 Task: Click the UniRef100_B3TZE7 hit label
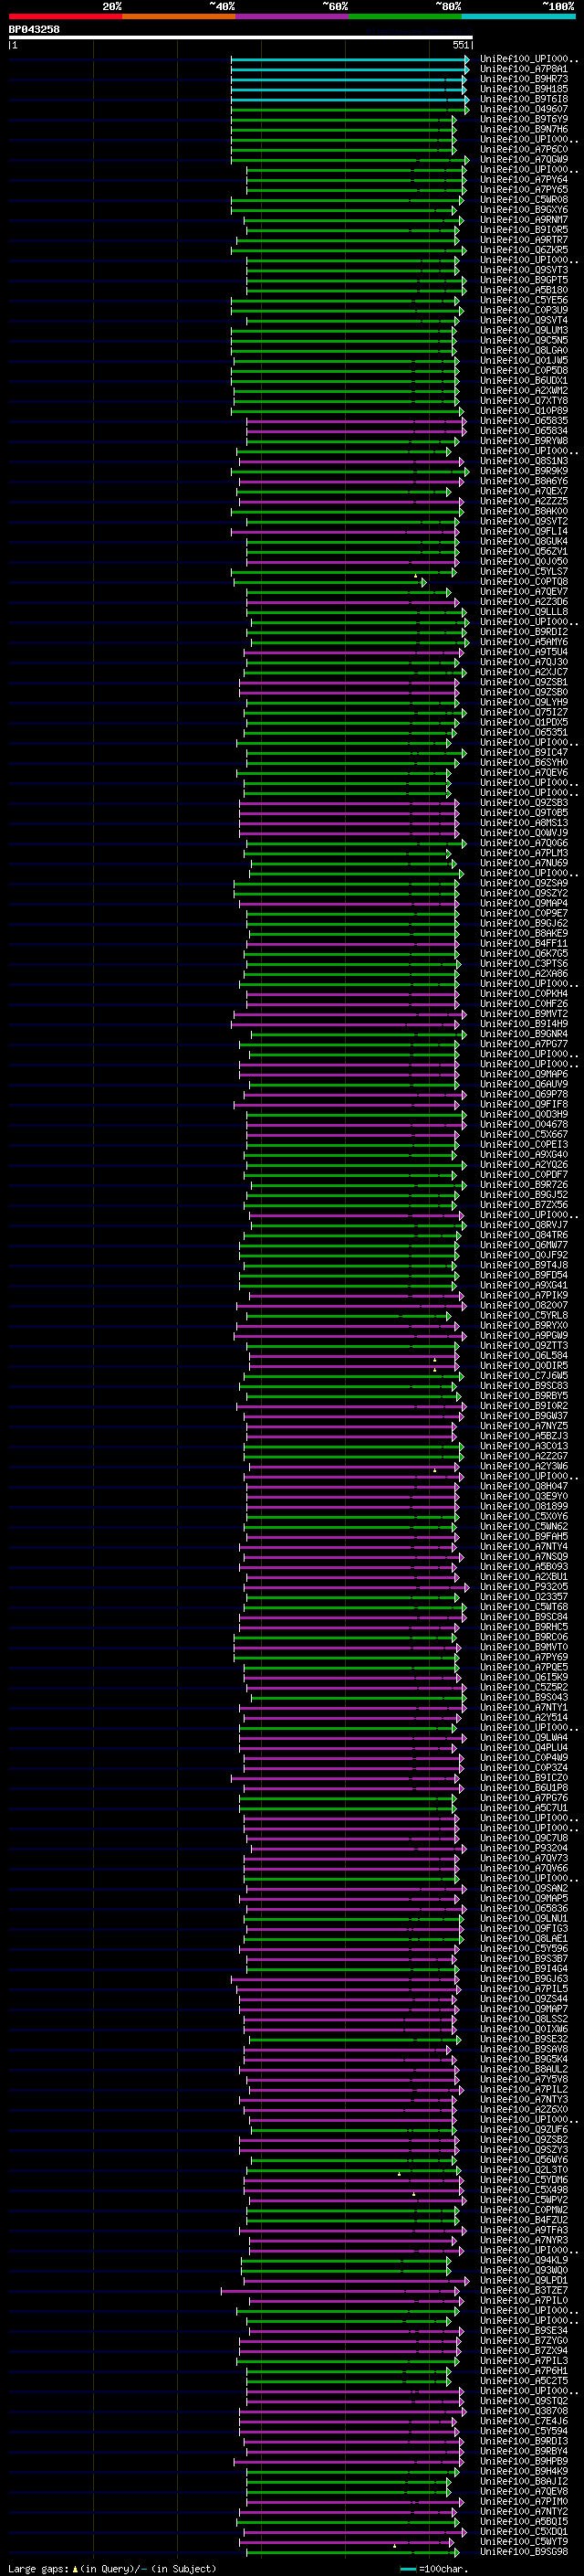point(524,2290)
